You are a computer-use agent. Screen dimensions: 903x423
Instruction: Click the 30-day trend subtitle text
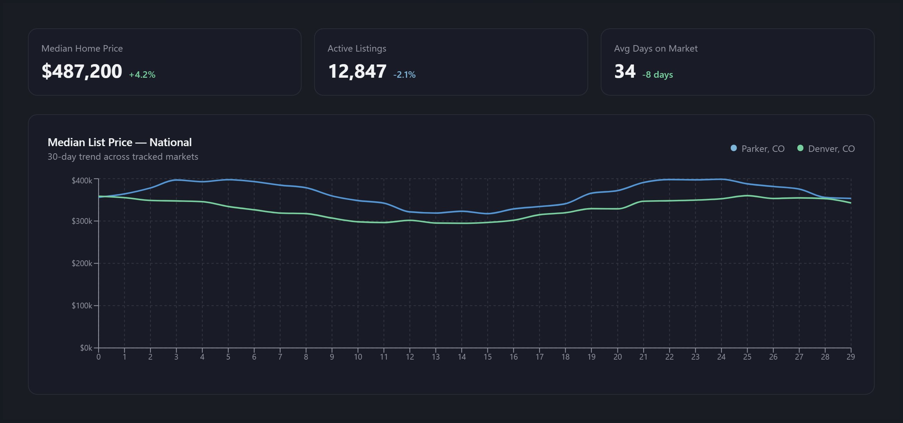[123, 157]
